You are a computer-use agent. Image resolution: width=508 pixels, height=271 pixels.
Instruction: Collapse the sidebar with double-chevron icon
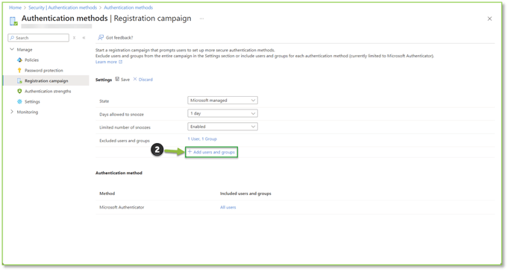pyautogui.click(x=84, y=38)
